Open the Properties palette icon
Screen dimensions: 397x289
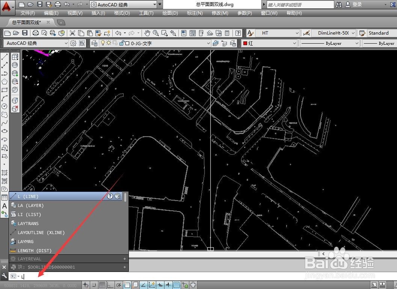(184, 33)
